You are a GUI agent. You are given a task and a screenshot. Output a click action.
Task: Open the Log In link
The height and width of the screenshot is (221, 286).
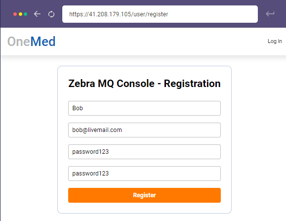pyautogui.click(x=275, y=41)
